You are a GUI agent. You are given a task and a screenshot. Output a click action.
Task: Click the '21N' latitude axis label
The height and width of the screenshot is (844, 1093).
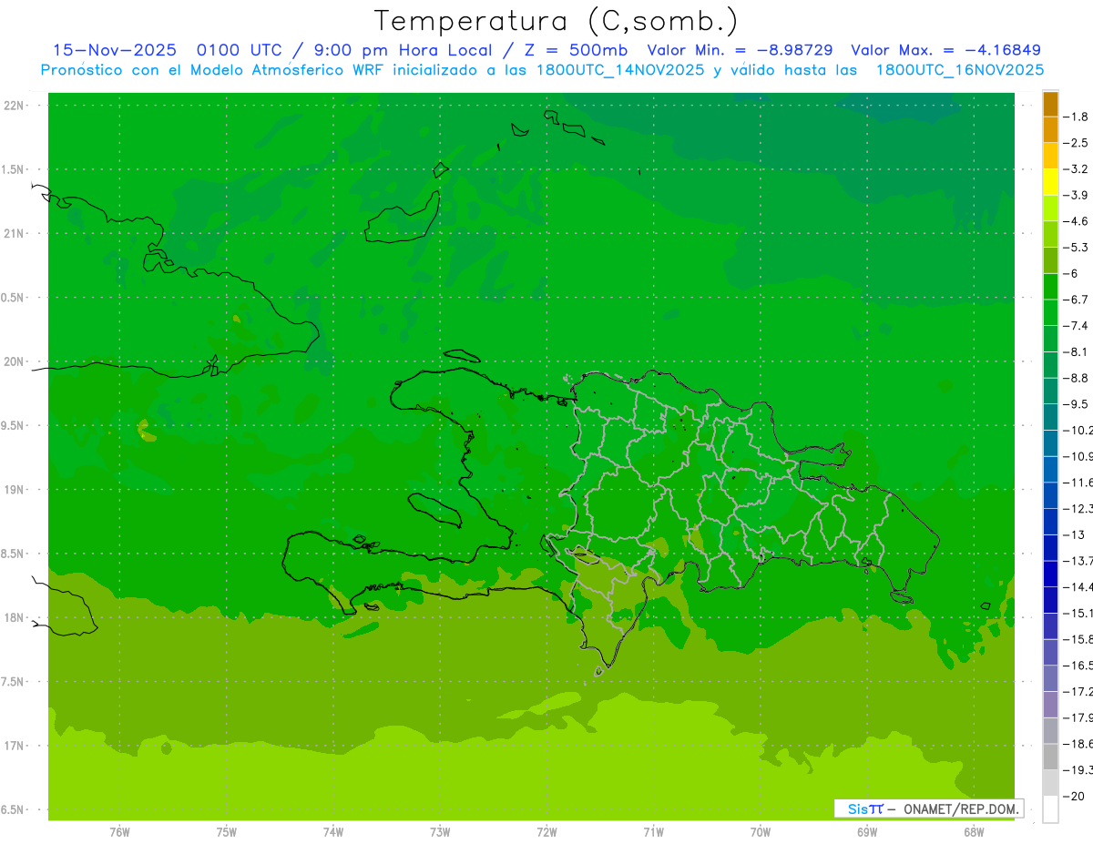click(x=13, y=234)
